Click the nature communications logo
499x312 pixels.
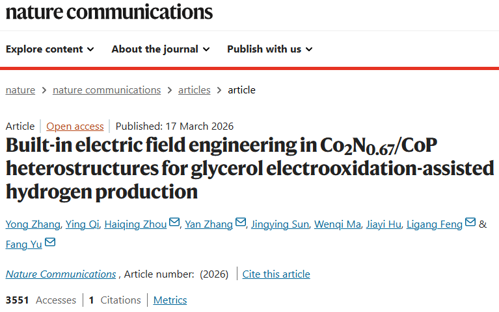pos(109,12)
